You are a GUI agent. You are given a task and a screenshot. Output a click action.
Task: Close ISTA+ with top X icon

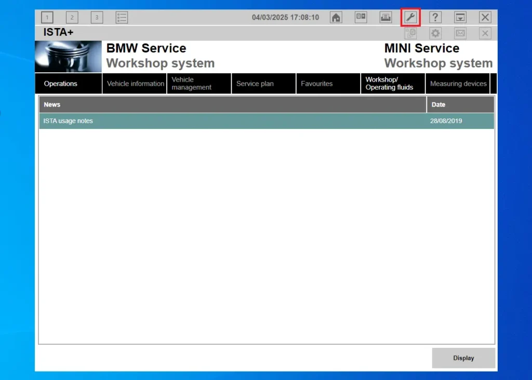(x=485, y=17)
